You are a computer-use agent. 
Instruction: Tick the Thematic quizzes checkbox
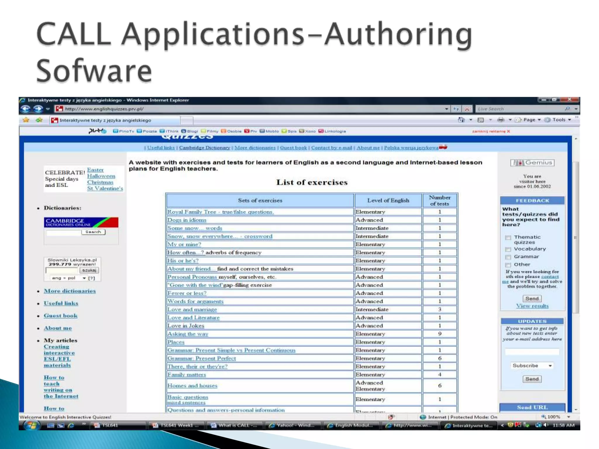(x=508, y=238)
